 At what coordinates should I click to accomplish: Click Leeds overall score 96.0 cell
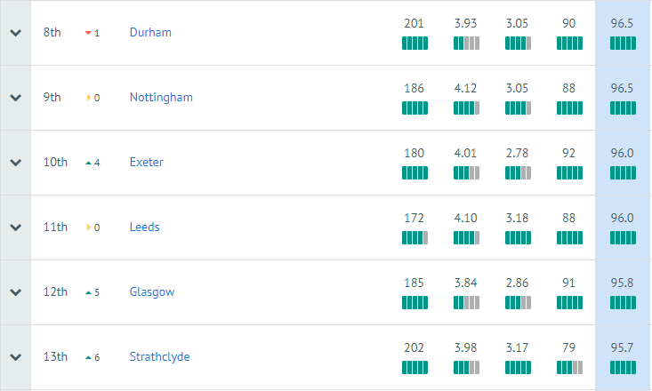click(623, 227)
